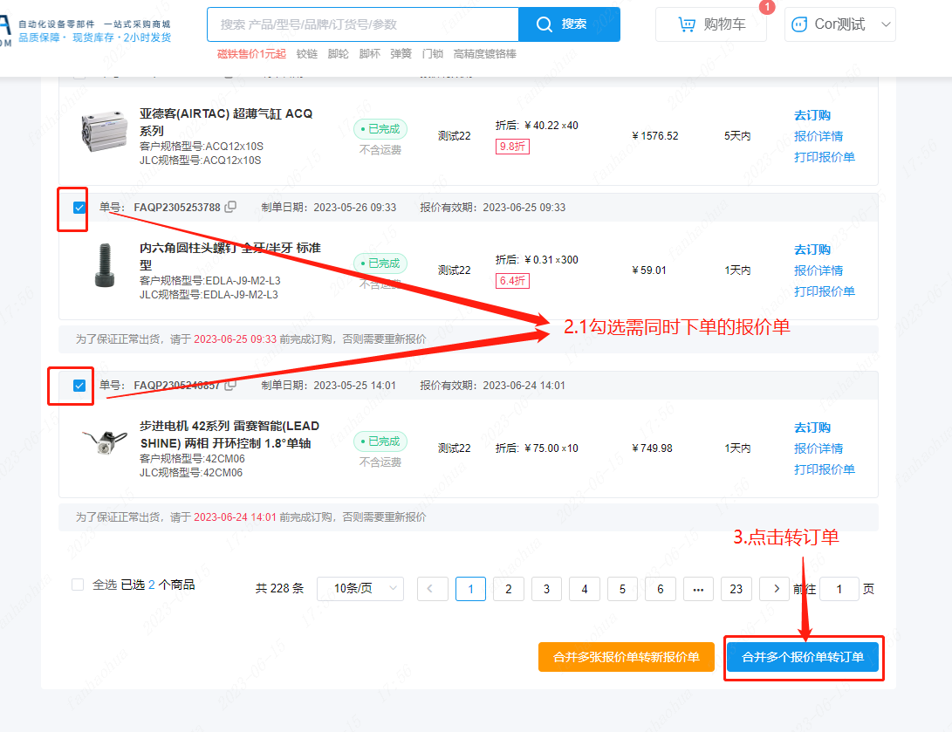Expand the 10条/页 page size dropdown
Image resolution: width=952 pixels, height=732 pixels.
point(360,589)
